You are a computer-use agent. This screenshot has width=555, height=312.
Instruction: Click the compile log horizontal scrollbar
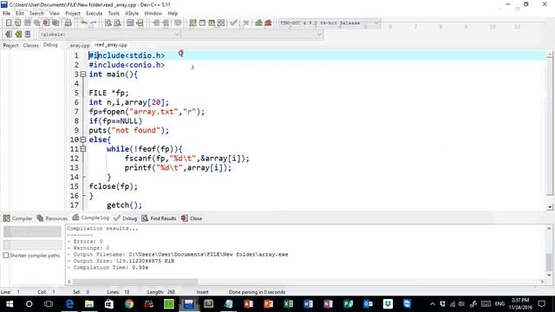pos(306,282)
